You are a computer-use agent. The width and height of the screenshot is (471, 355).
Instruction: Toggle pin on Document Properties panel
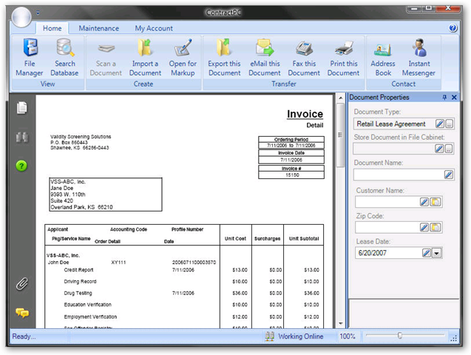pos(444,98)
